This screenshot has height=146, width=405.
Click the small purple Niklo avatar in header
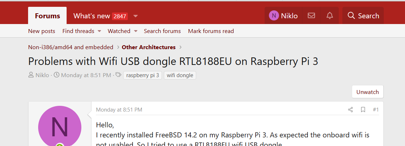(x=274, y=16)
